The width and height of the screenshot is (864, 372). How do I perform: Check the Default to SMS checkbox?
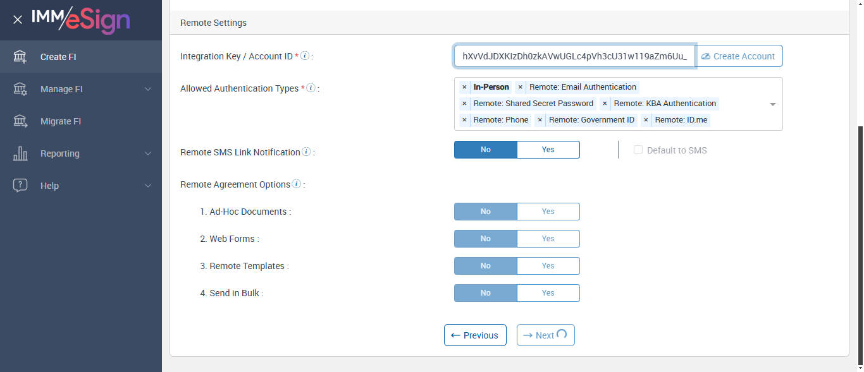coord(638,150)
